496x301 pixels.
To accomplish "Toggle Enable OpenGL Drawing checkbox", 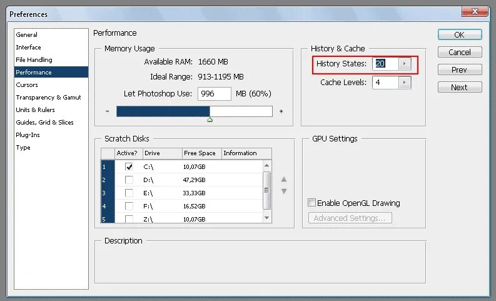I will 312,203.
